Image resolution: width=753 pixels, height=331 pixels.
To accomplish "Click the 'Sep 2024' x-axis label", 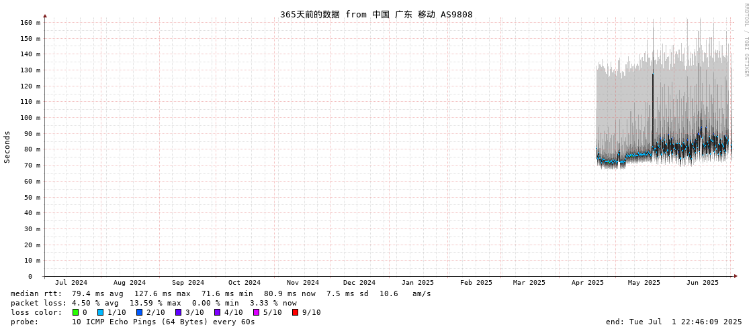I will pos(188,283).
